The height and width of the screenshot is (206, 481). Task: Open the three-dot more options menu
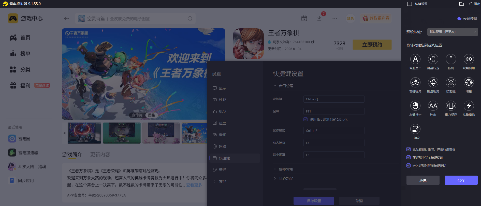coord(335,18)
